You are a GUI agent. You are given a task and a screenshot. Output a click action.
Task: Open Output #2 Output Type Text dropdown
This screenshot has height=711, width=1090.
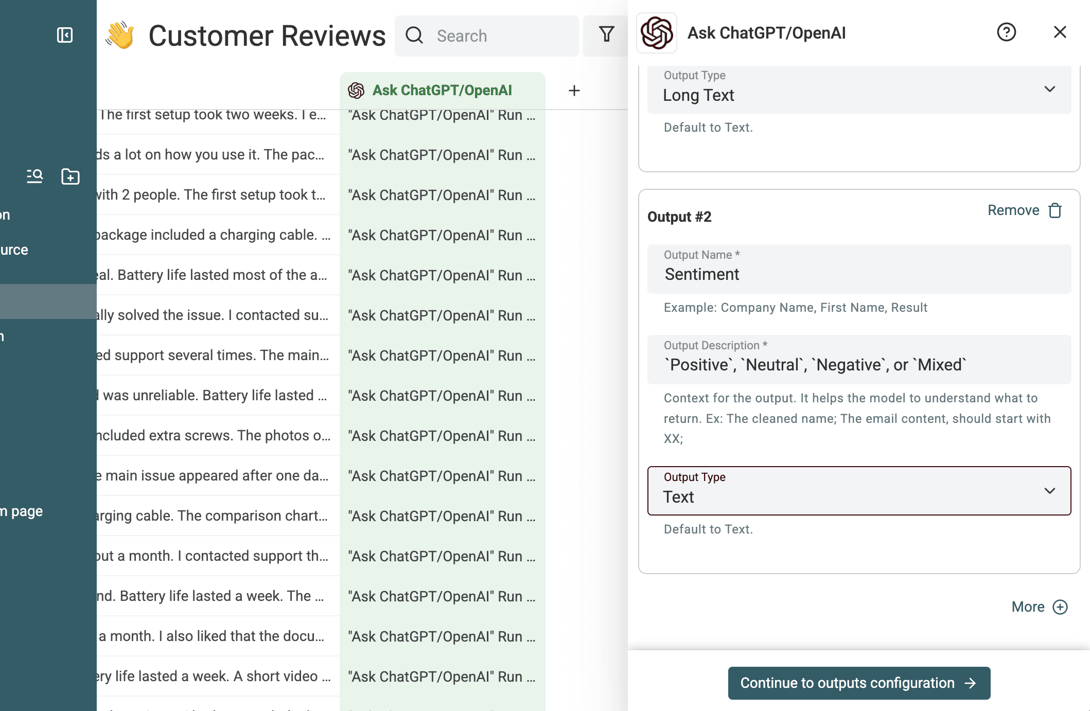(859, 491)
